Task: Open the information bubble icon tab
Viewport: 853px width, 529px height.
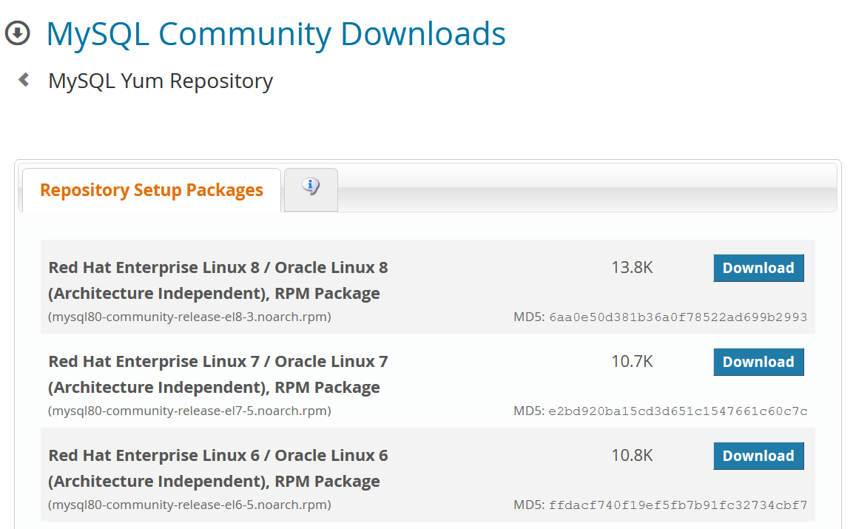Action: tap(311, 189)
